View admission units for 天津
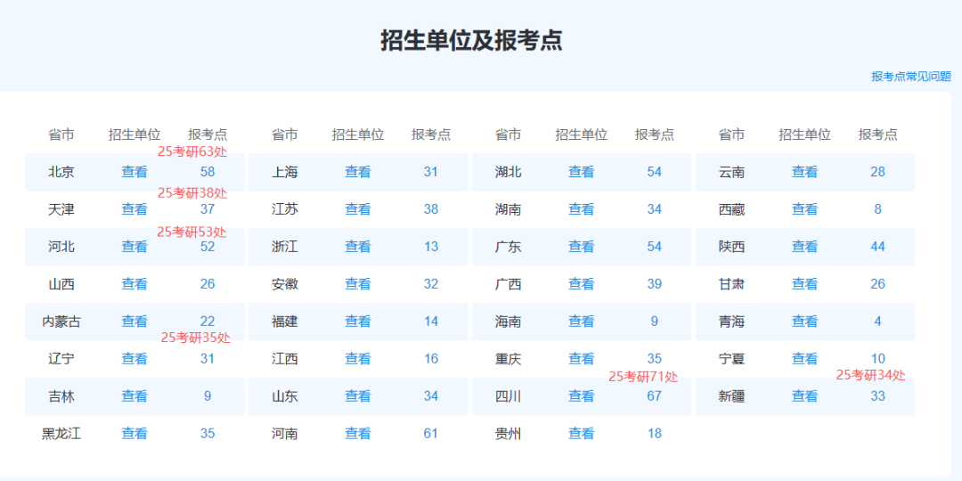The image size is (962, 481). click(x=135, y=209)
